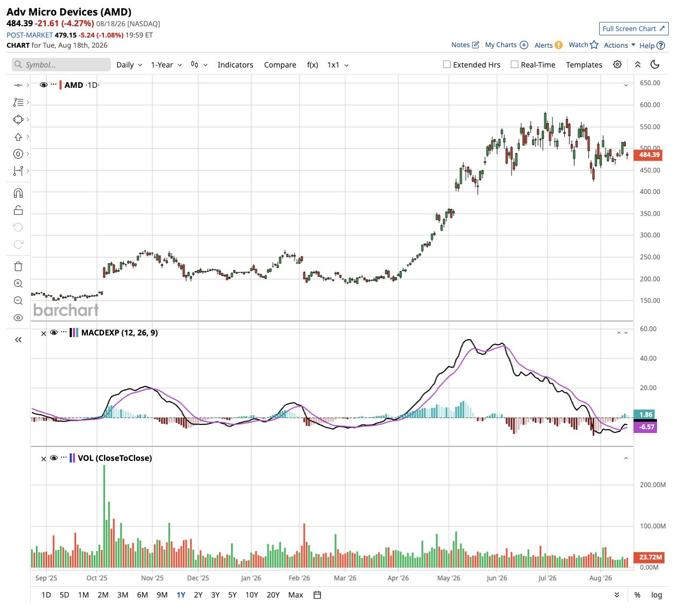Viewport: 686px width, 612px height.
Task: Click the undo arrow in the sidebar
Action: [x=18, y=227]
